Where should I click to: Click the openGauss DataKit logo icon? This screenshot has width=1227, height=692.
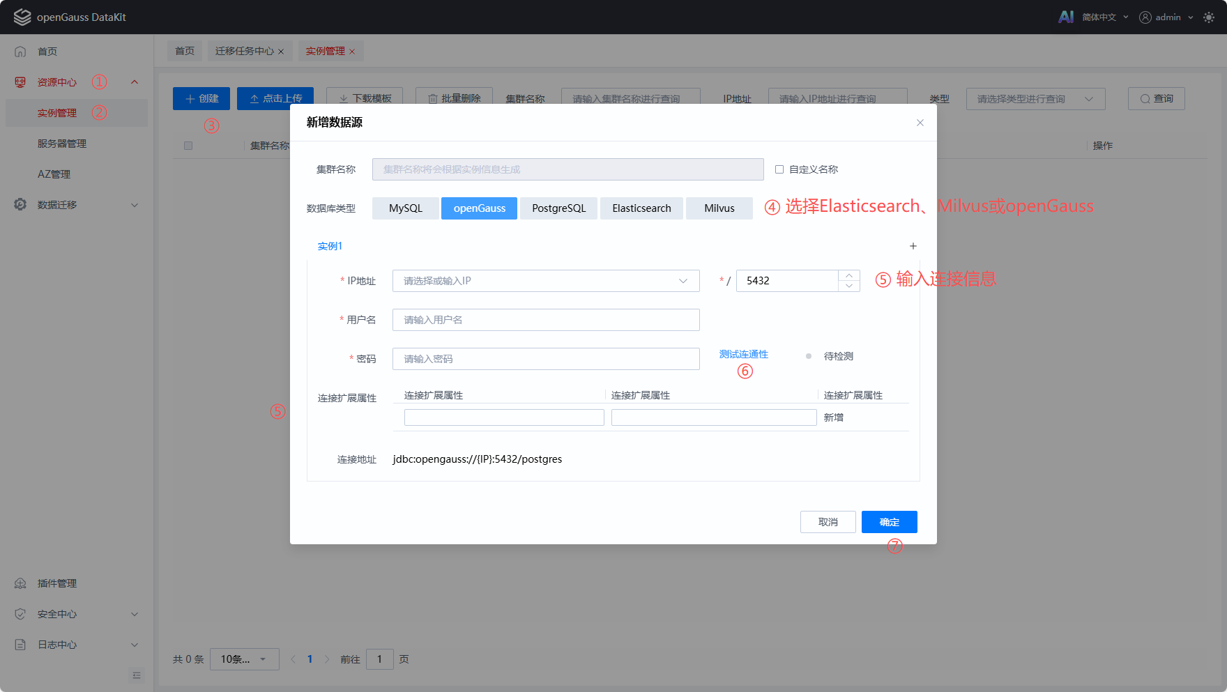(x=22, y=17)
